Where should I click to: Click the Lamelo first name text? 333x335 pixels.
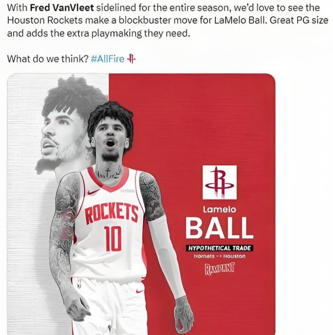[x=219, y=210]
